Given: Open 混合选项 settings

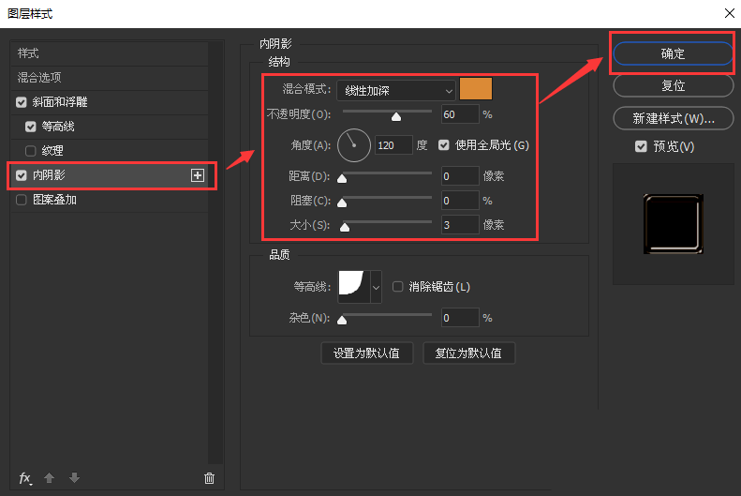Looking at the screenshot, I should (x=110, y=78).
